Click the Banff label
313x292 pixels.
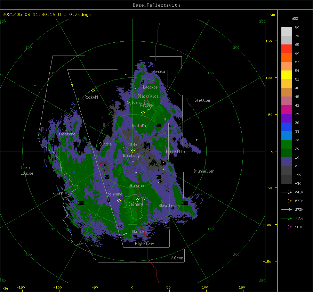[x=57, y=193]
